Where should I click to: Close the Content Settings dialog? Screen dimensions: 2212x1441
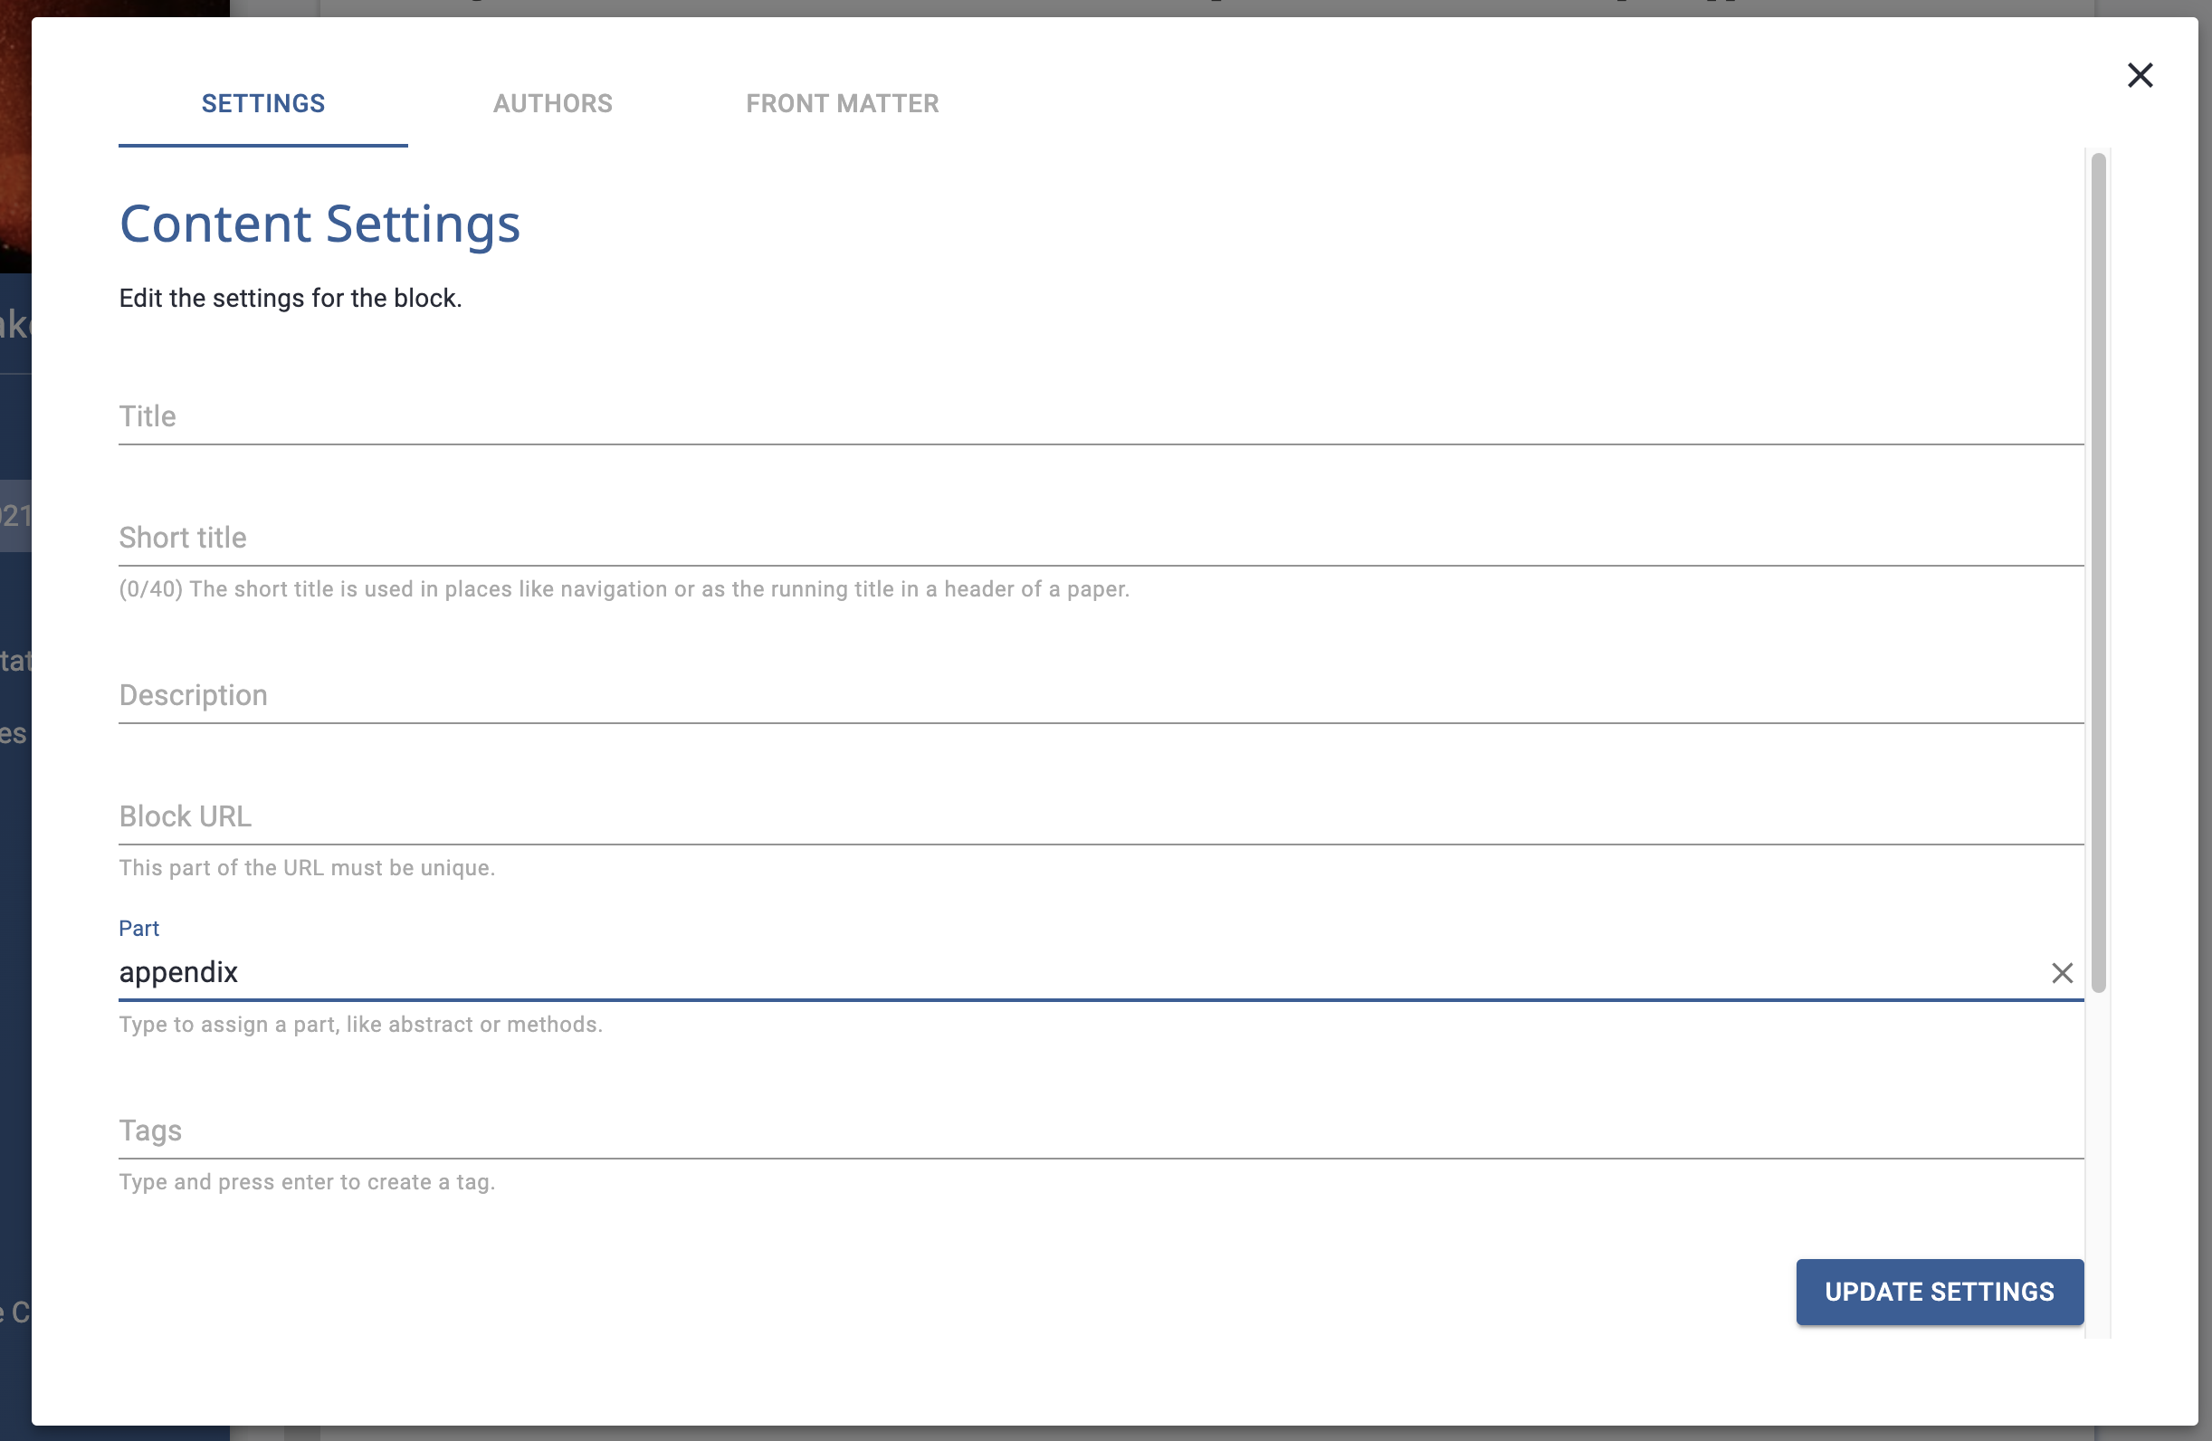pyautogui.click(x=2140, y=75)
